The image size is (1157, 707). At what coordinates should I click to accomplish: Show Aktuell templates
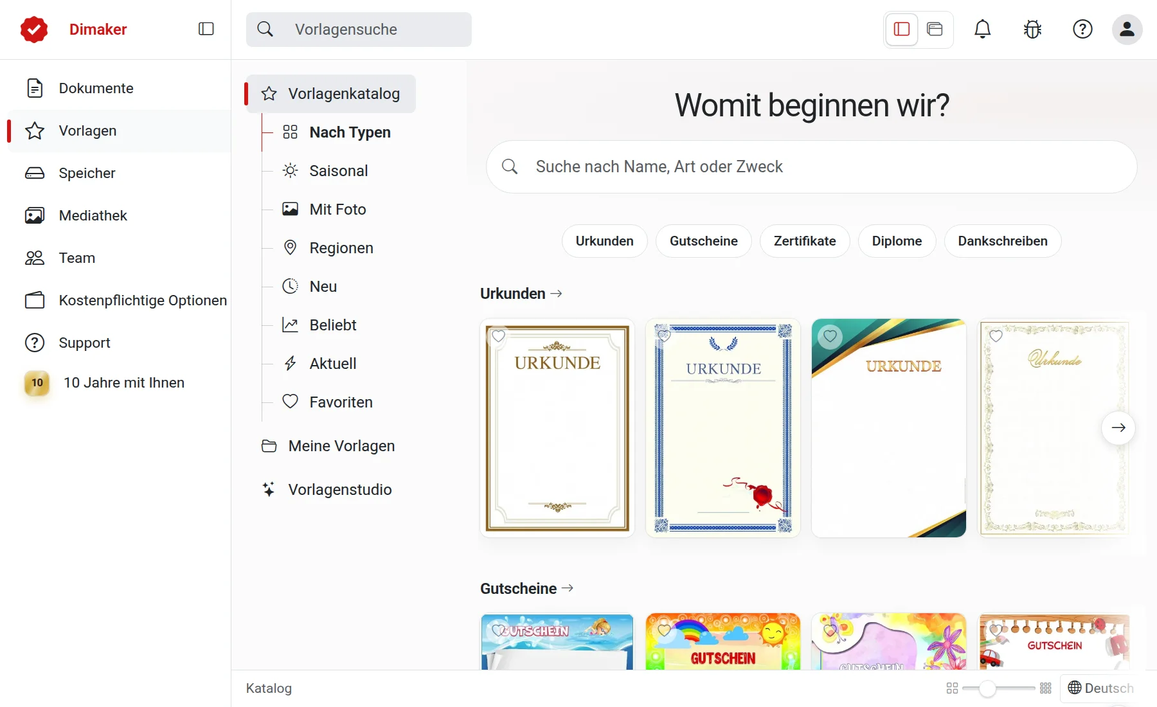point(320,364)
